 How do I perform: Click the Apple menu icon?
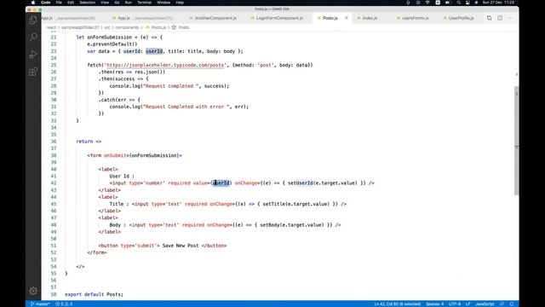pyautogui.click(x=32, y=3)
